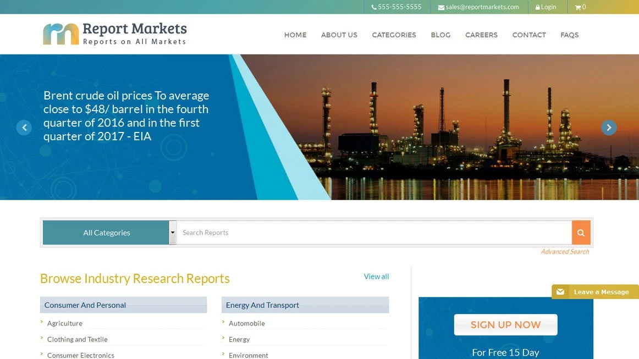Click View all reports link
Screen dimensions: 639x359
376,277
